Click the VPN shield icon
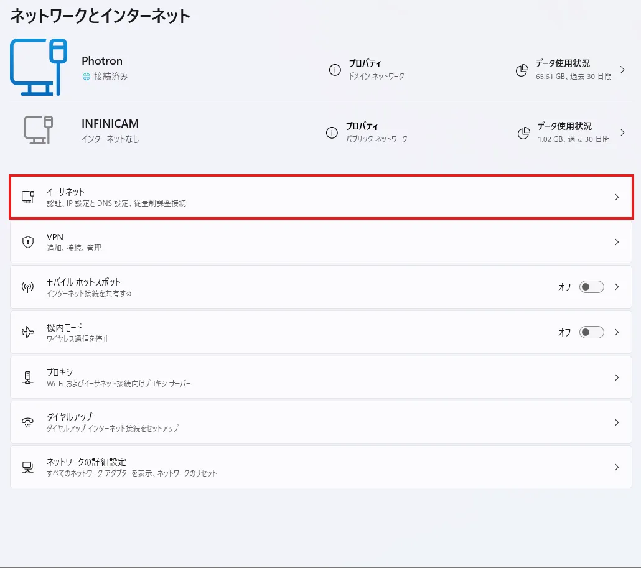Viewport: 641px width, 568px height. (x=28, y=242)
